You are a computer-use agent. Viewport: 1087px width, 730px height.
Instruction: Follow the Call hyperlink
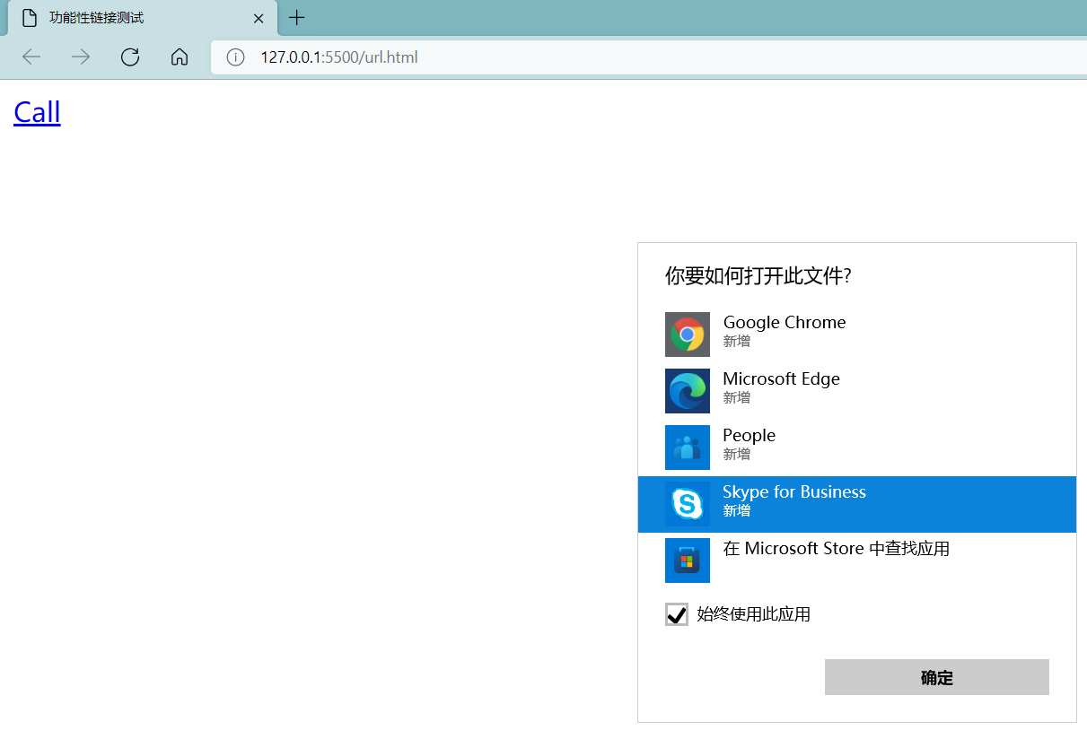point(37,112)
